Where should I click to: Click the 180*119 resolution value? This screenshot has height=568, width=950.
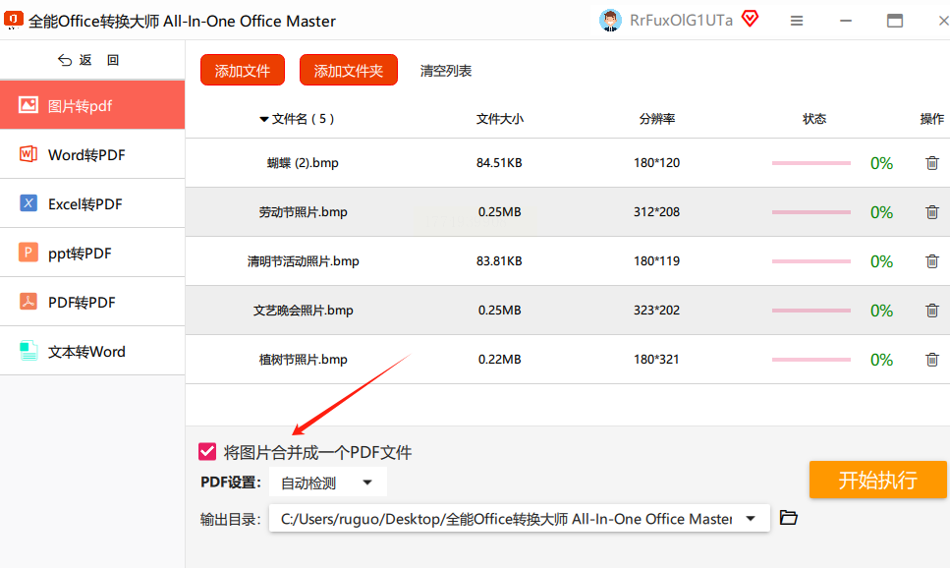tap(657, 261)
